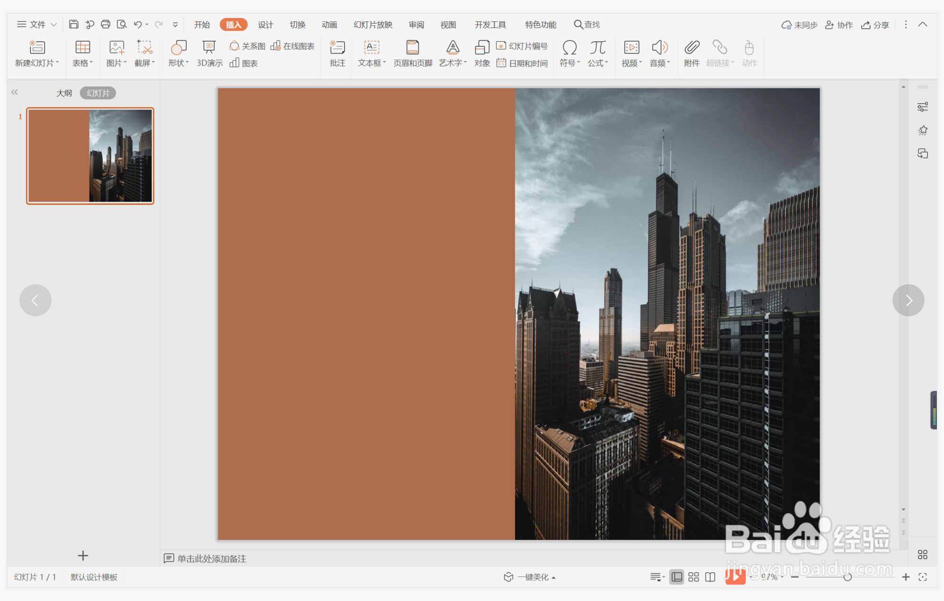Open the properties settings icon in right sidebar
The width and height of the screenshot is (944, 601).
pyautogui.click(x=922, y=107)
